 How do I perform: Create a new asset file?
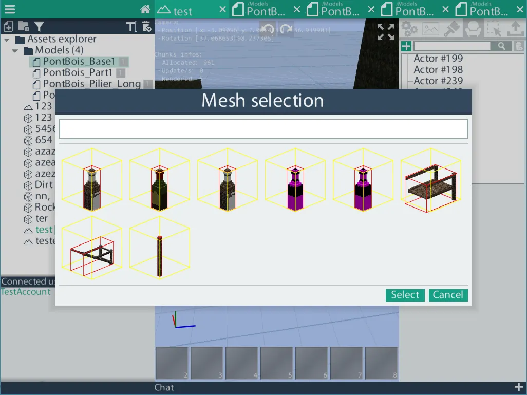8,26
